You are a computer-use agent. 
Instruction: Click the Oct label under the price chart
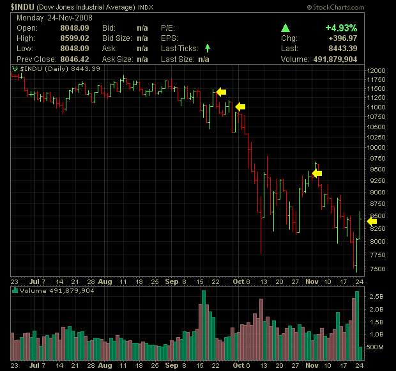click(238, 281)
